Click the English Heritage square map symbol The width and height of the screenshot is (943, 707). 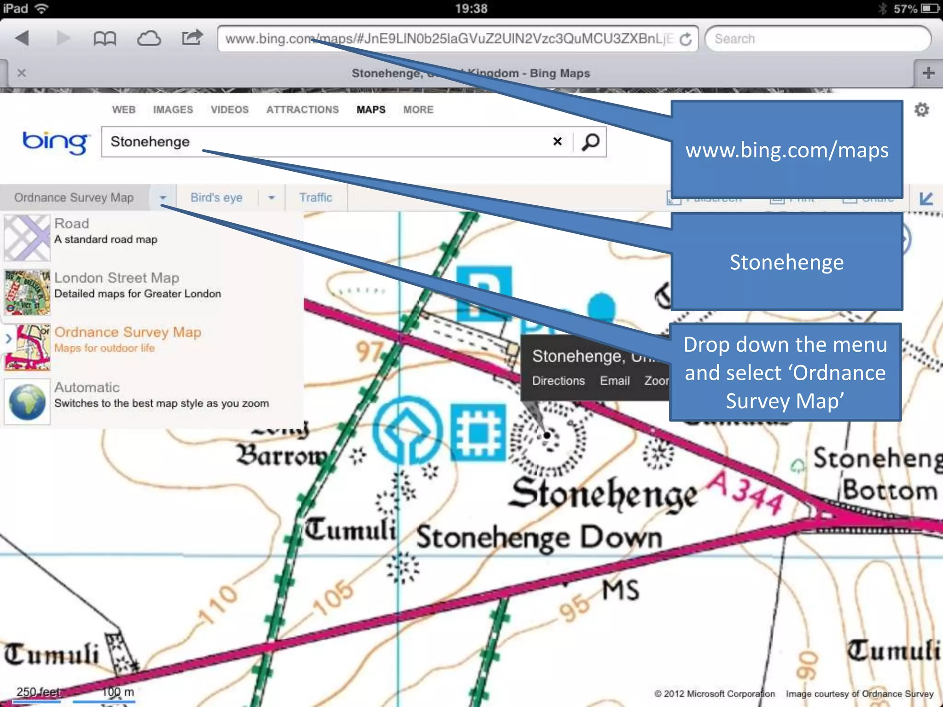click(x=478, y=432)
